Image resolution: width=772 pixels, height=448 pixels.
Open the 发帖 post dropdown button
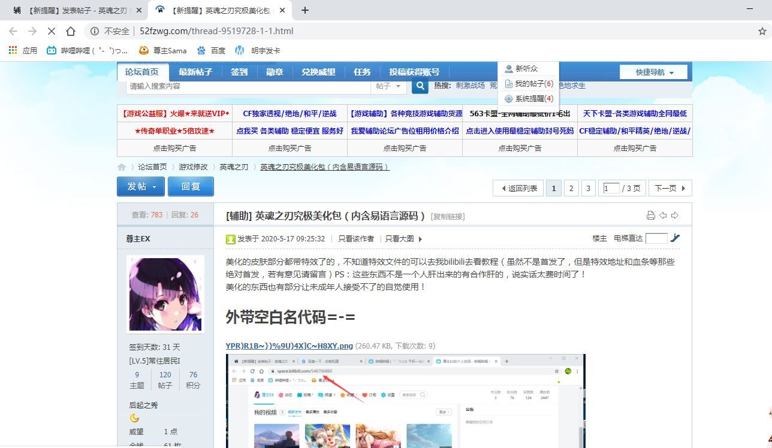[141, 187]
